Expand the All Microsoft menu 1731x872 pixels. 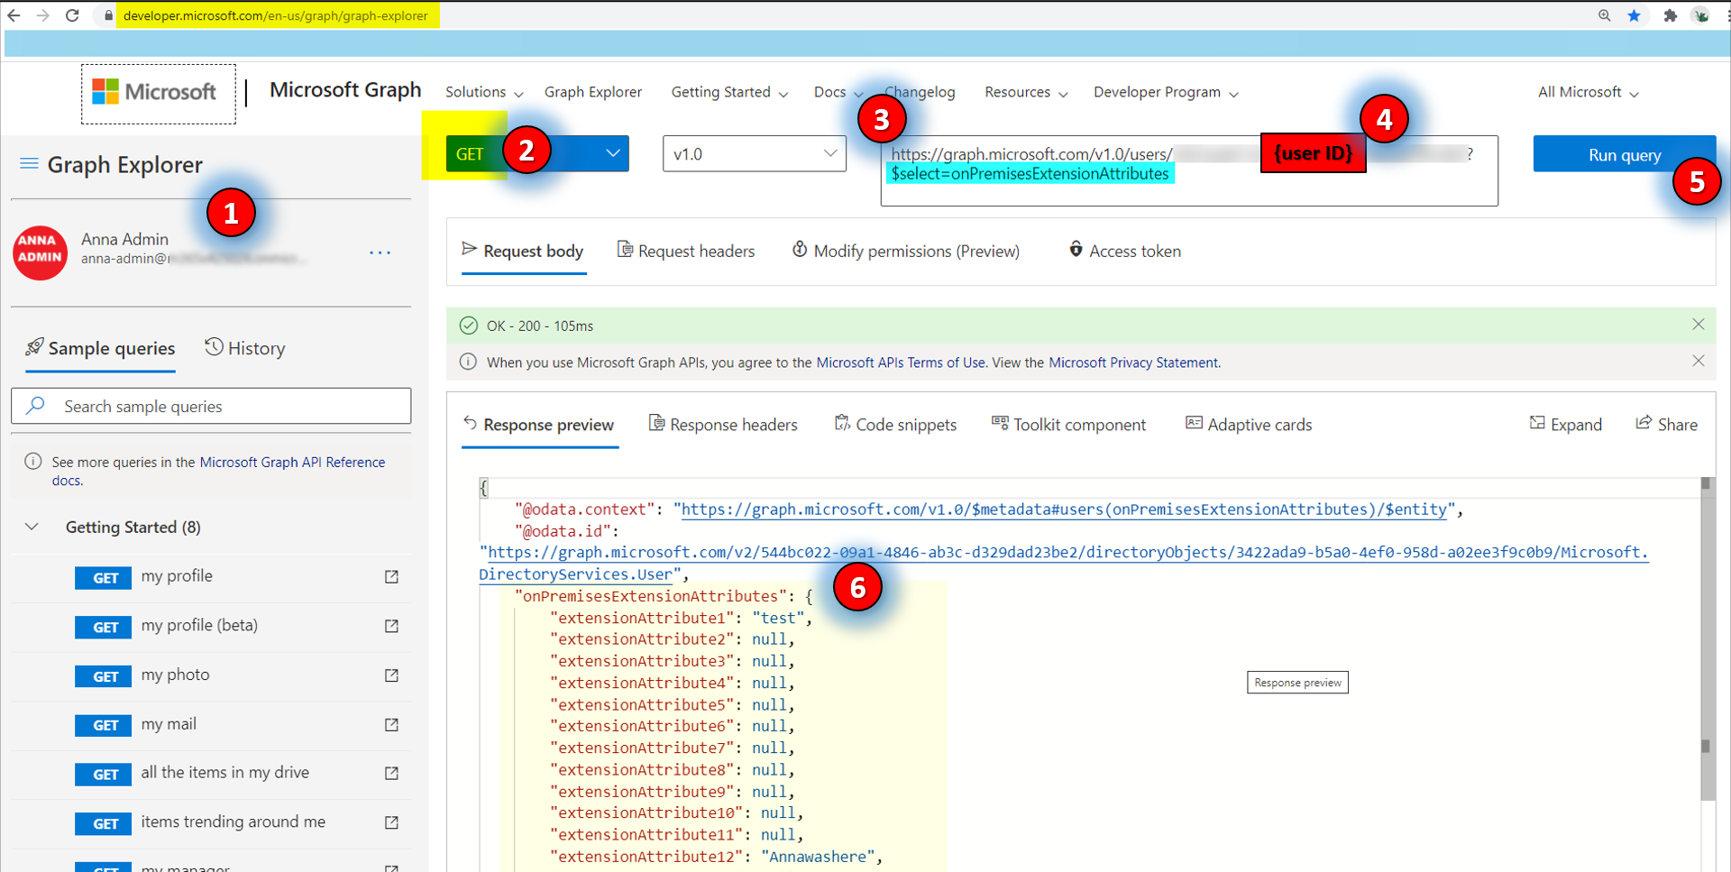(x=1588, y=92)
